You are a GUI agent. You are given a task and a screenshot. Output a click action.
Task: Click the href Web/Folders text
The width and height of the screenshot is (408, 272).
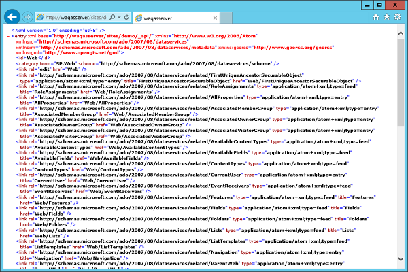click(44, 224)
